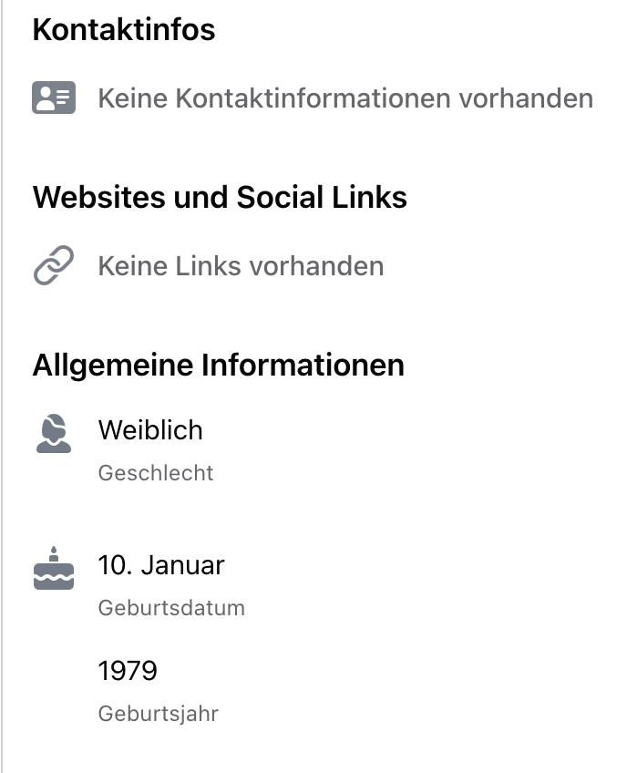Select the Websites und Social Links heading
Viewport: 627px width, 773px height.
coord(220,197)
